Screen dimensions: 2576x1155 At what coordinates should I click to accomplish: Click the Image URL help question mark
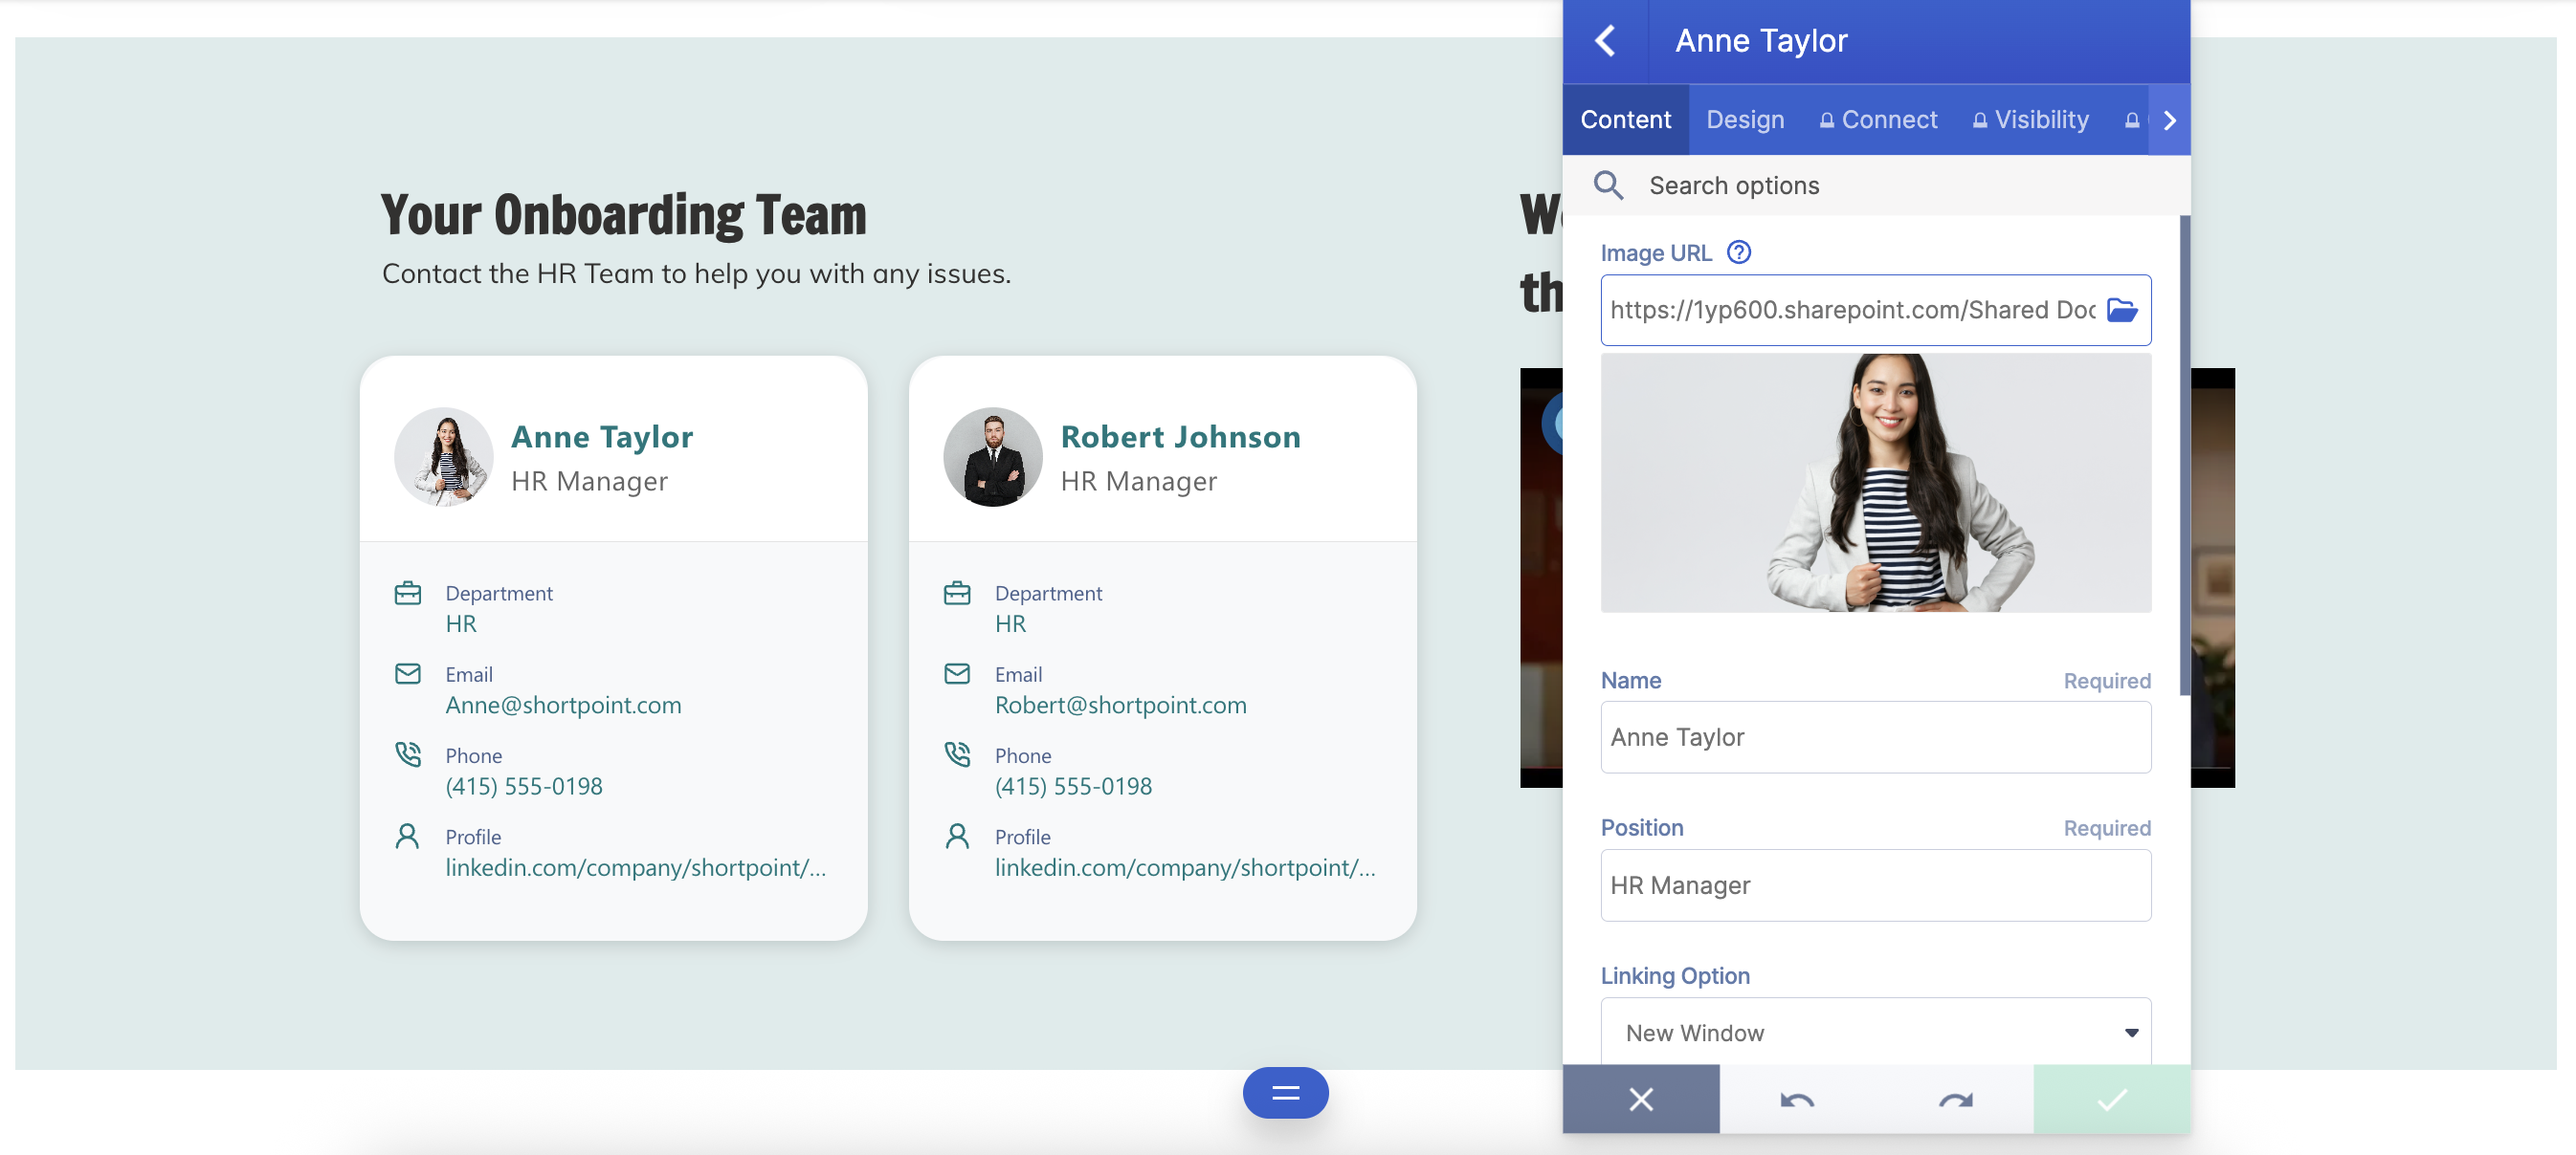pos(1739,252)
